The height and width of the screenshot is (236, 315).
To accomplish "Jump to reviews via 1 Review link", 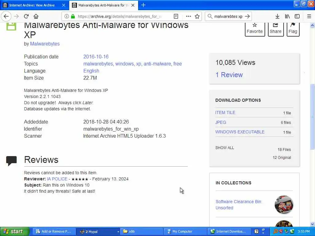I will (x=229, y=75).
